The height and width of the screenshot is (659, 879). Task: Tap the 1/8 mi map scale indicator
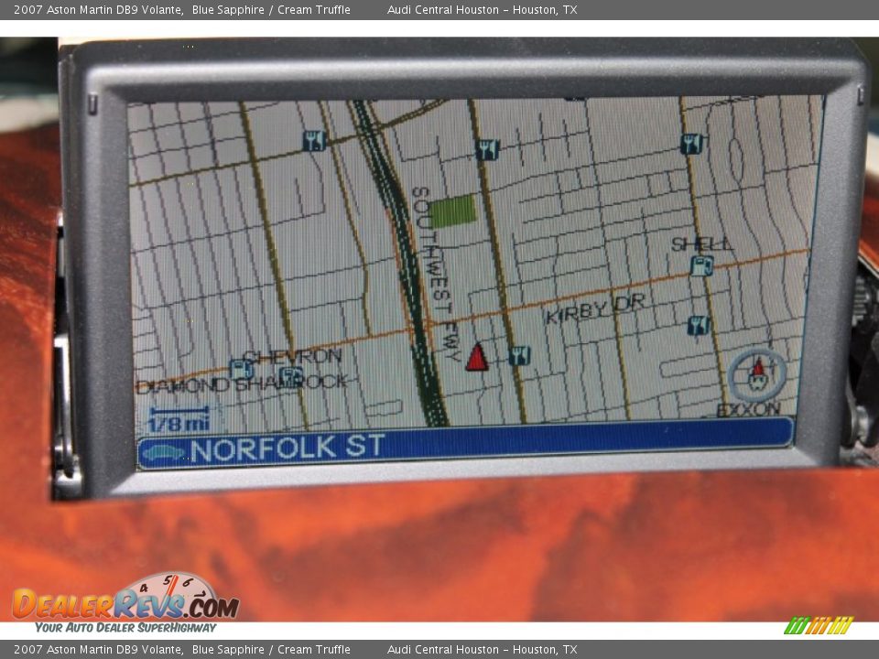pyautogui.click(x=179, y=420)
